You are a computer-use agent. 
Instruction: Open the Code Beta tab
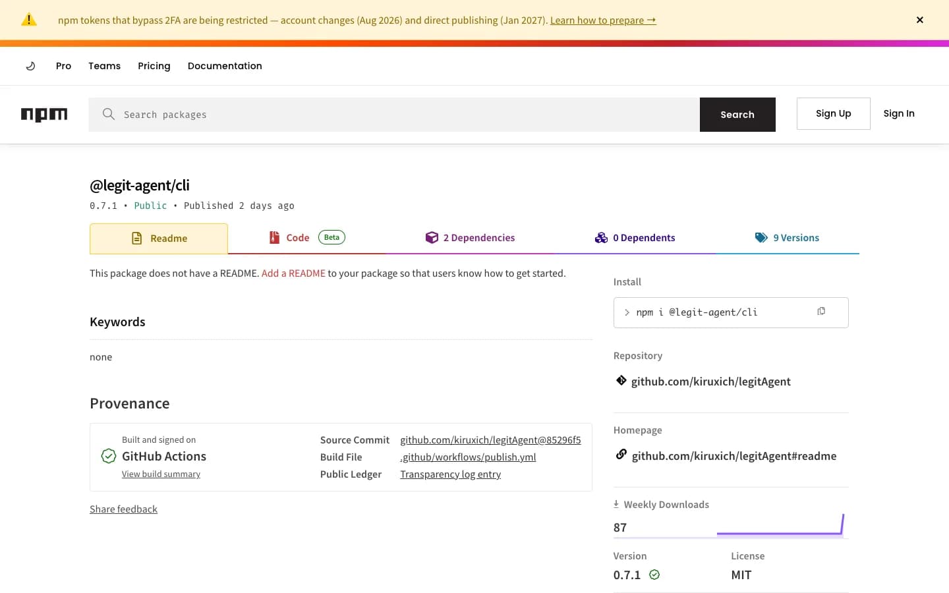(x=307, y=238)
